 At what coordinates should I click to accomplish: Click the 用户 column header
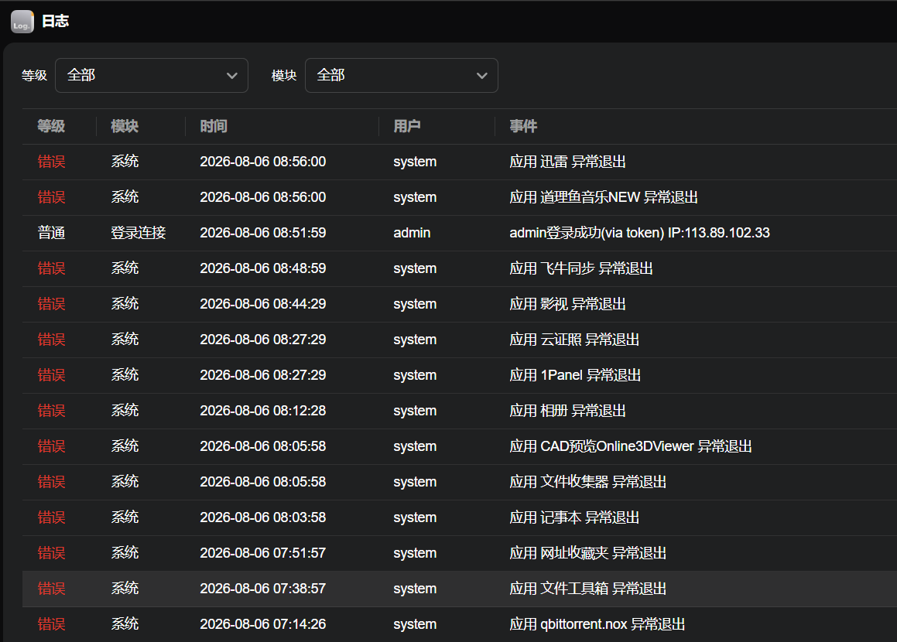click(x=407, y=126)
